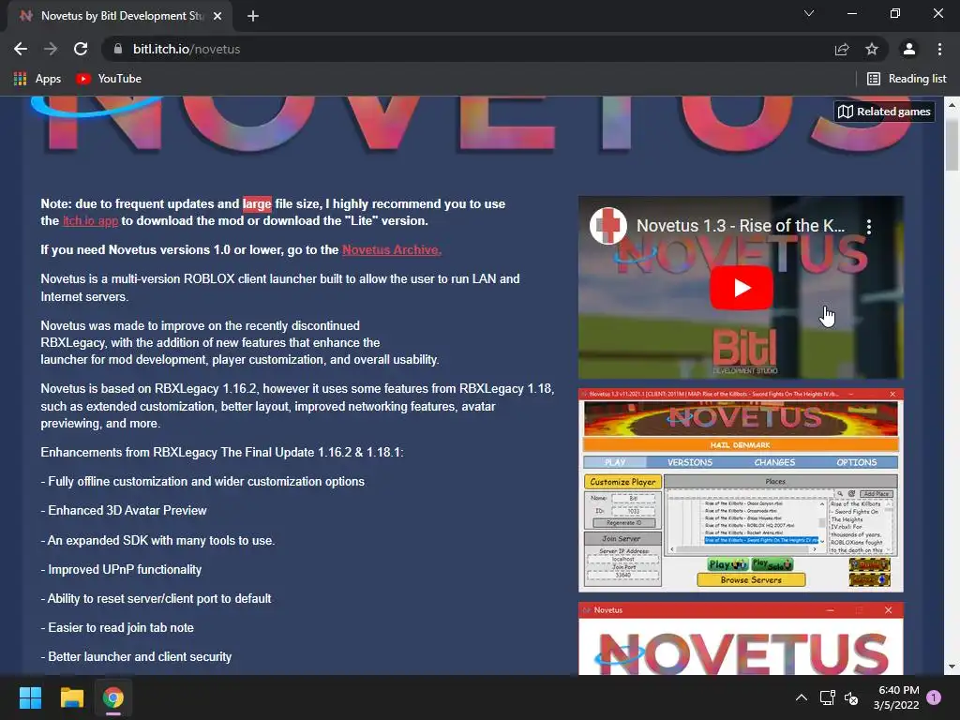Click the highlighted word 'large' in the note
The image size is (960, 720).
click(x=257, y=203)
